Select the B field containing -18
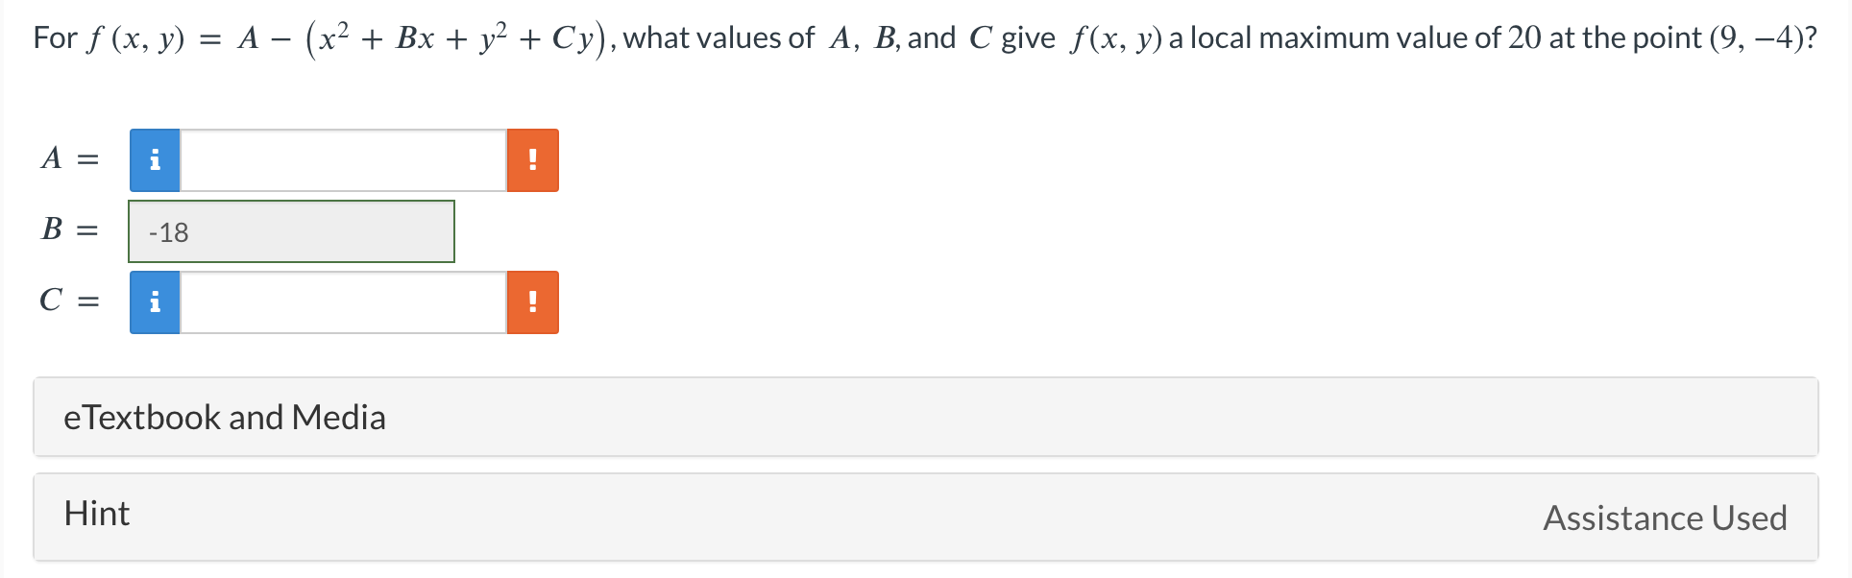 (x=291, y=230)
